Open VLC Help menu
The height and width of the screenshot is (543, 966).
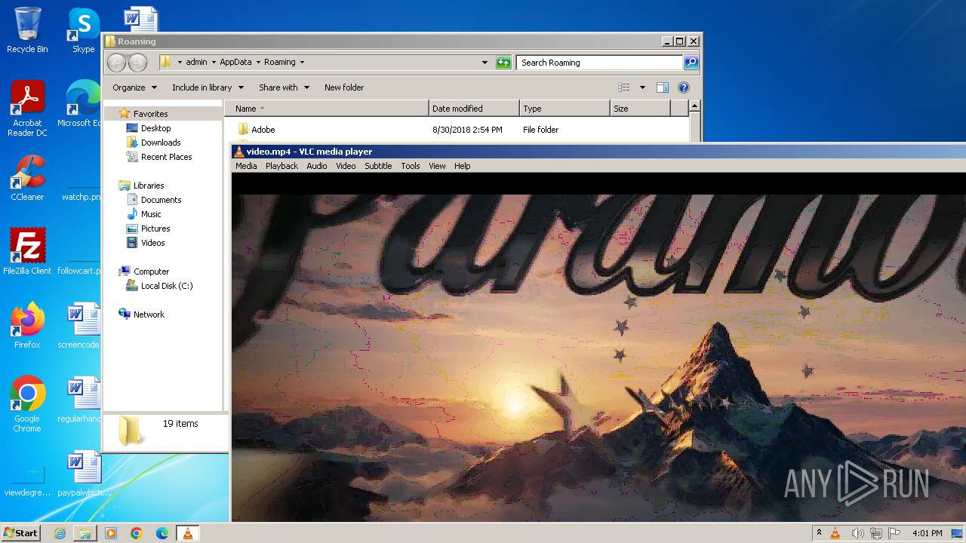[462, 166]
